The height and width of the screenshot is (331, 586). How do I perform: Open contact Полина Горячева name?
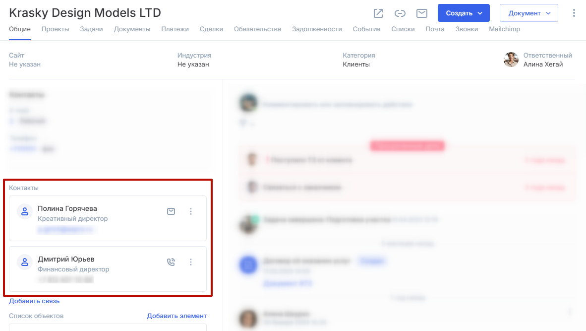point(67,209)
